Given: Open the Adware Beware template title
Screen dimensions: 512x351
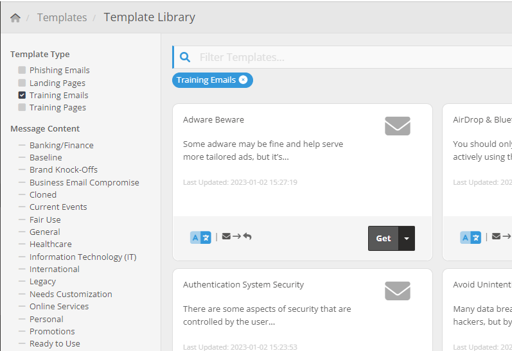Looking at the screenshot, I should [213, 120].
